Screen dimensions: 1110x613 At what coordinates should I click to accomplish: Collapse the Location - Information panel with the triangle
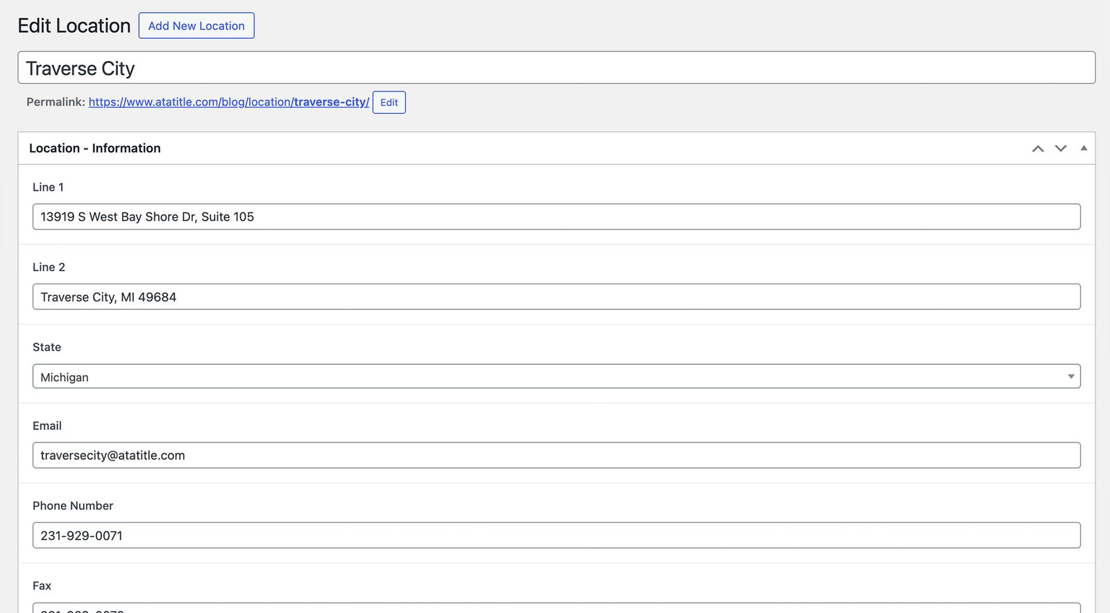[1084, 148]
